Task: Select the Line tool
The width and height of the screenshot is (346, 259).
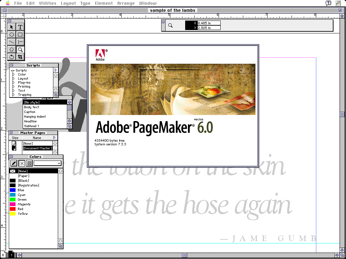Action: 12,42
